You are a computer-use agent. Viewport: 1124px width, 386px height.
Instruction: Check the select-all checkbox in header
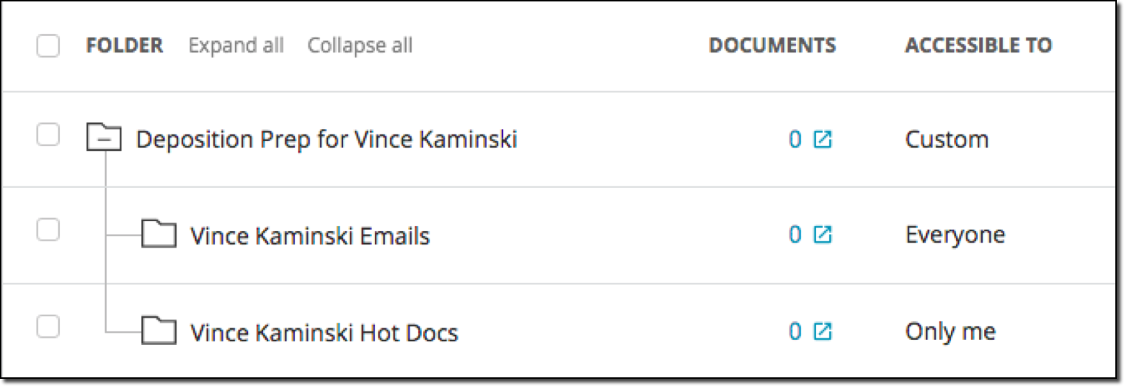[48, 46]
